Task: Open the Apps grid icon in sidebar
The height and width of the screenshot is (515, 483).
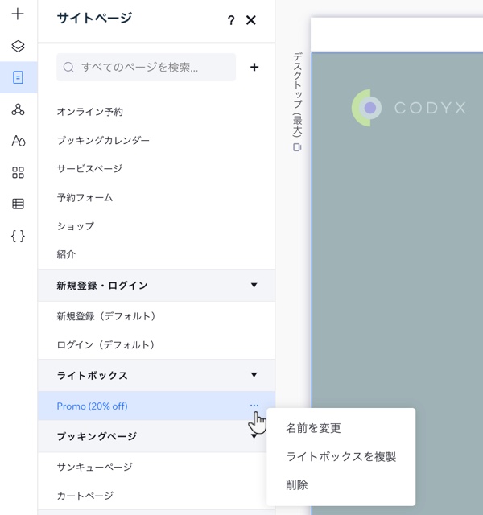Action: [x=18, y=172]
